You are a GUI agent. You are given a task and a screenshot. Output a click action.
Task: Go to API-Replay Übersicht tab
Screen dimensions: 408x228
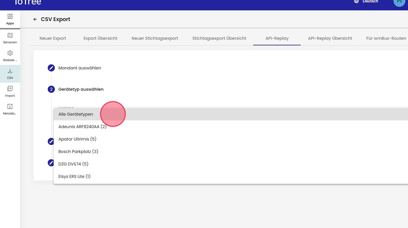pyautogui.click(x=330, y=38)
